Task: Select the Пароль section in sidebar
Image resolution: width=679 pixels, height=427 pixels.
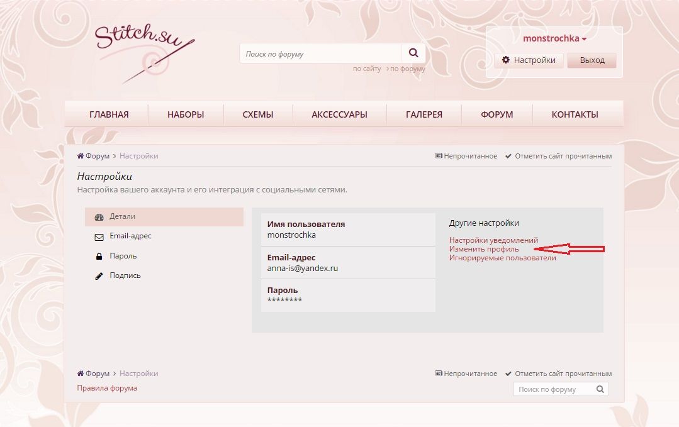Action: 123,256
